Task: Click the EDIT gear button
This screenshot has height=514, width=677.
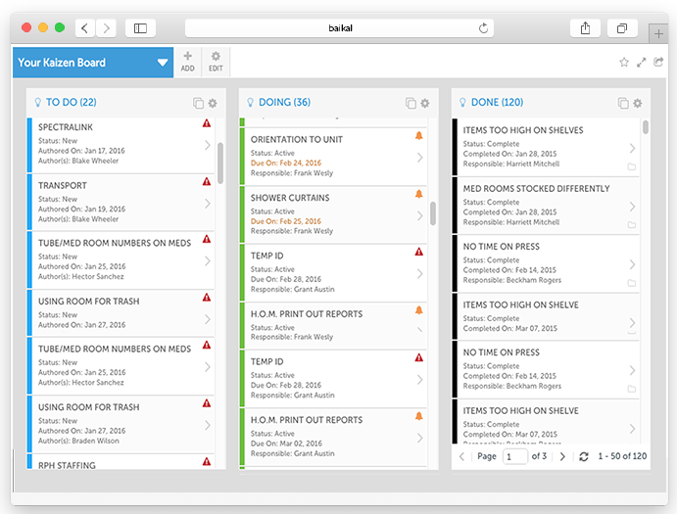Action: tap(216, 62)
